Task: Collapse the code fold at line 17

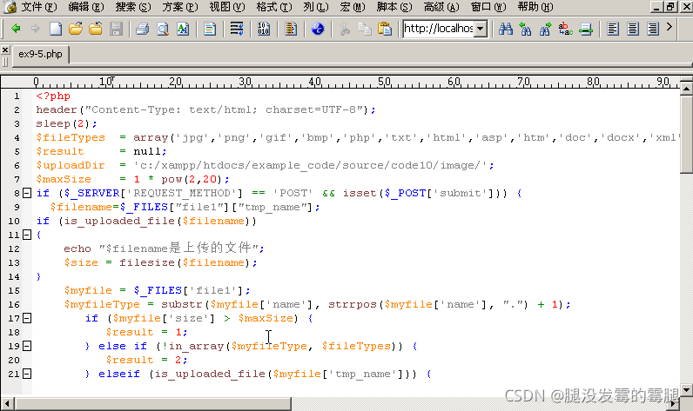Action: click(x=27, y=318)
